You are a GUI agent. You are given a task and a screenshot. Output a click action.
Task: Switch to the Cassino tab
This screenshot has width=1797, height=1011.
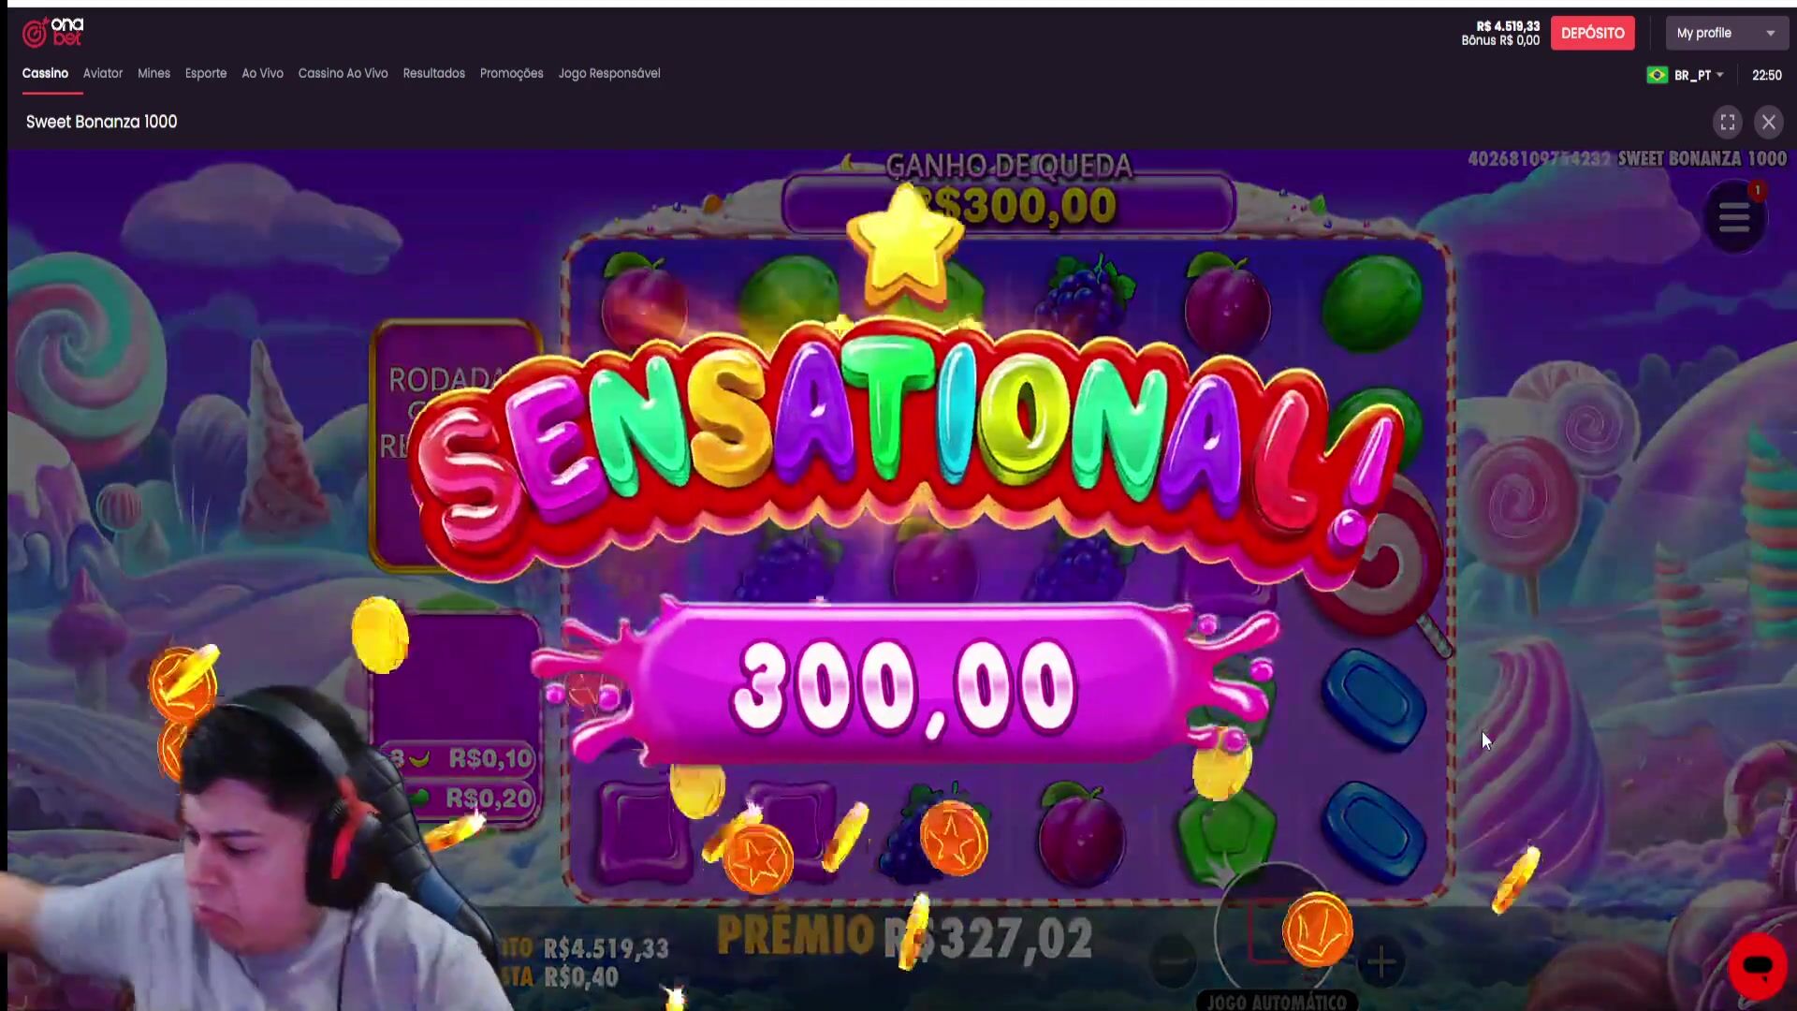tap(45, 73)
